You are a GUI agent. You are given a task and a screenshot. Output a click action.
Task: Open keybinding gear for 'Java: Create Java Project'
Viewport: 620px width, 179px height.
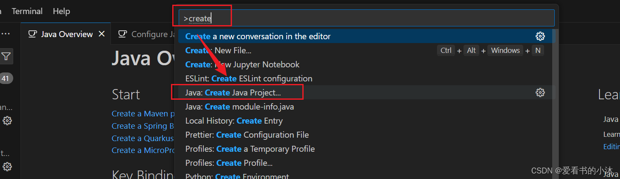point(540,92)
